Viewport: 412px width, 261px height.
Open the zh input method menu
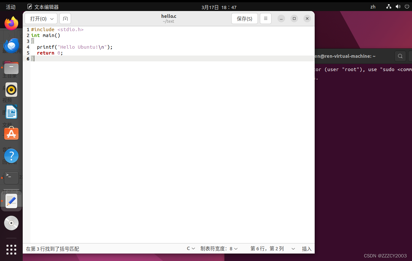(373, 7)
